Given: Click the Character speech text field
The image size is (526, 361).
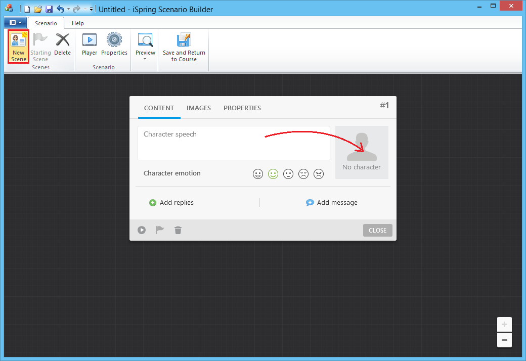Looking at the screenshot, I should [x=234, y=143].
